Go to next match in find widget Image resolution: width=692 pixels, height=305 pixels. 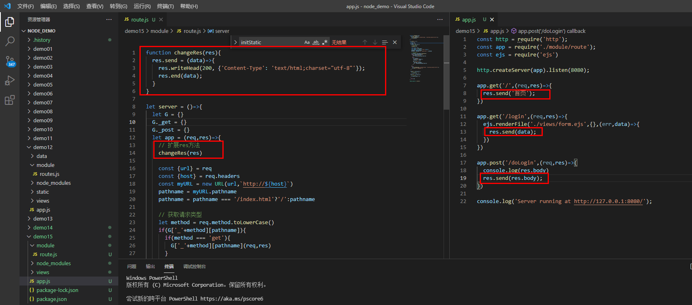pyautogui.click(x=375, y=42)
